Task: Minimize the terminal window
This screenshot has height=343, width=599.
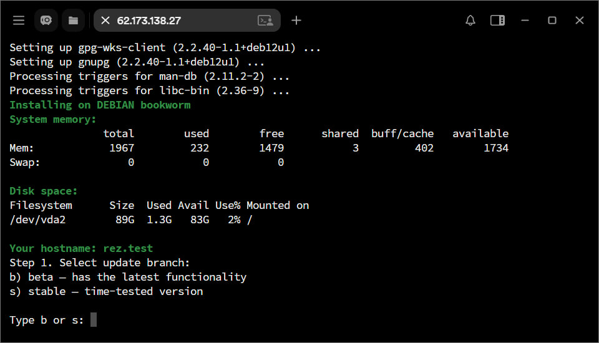Action: [x=525, y=21]
